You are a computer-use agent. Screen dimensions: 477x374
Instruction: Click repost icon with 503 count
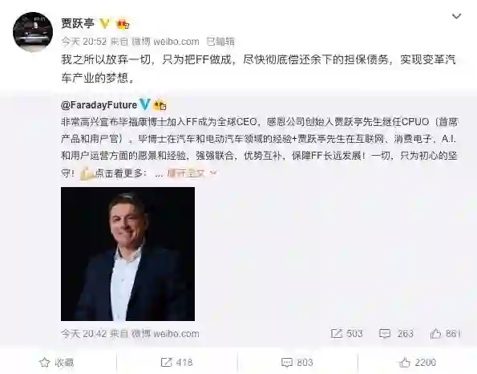tap(346, 334)
